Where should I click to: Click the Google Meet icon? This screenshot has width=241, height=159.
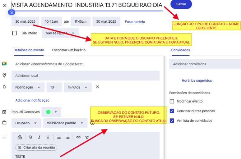pos(4,64)
